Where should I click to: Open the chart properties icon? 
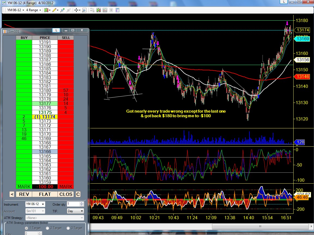pos(117,10)
